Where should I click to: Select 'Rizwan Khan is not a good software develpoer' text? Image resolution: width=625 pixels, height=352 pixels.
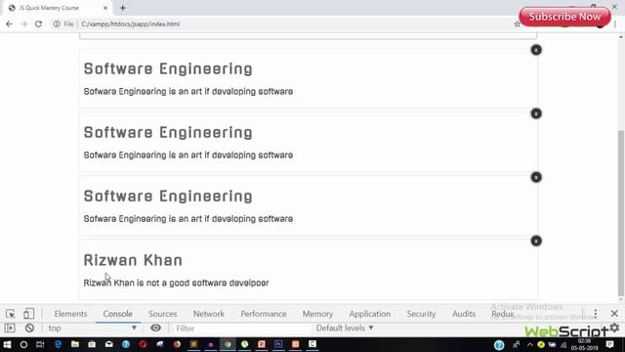click(x=176, y=283)
